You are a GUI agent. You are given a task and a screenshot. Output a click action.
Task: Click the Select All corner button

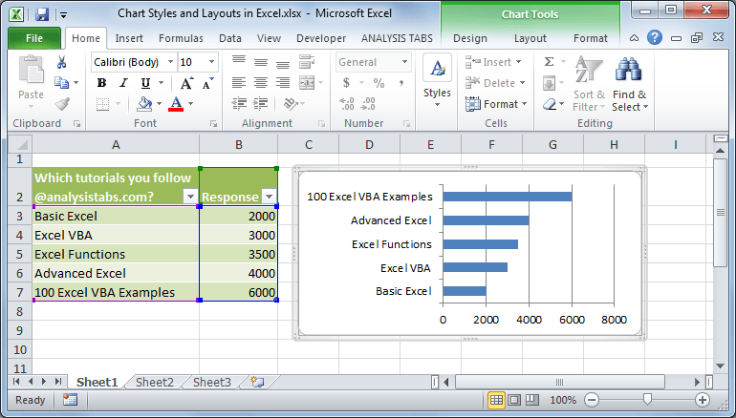(20, 144)
